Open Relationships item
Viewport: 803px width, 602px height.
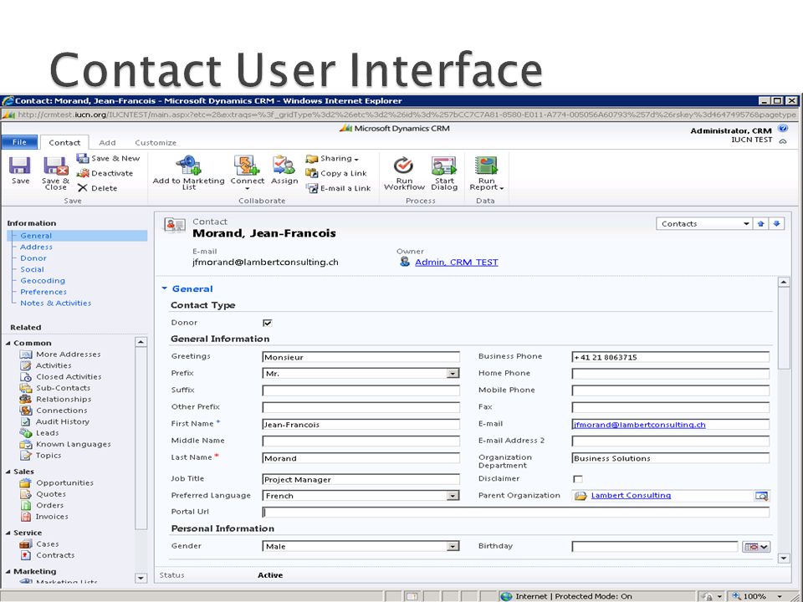tap(63, 400)
